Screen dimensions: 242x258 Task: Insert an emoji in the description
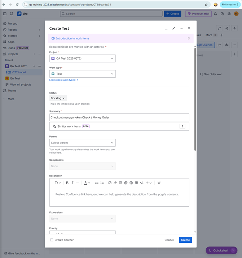click(x=131, y=183)
